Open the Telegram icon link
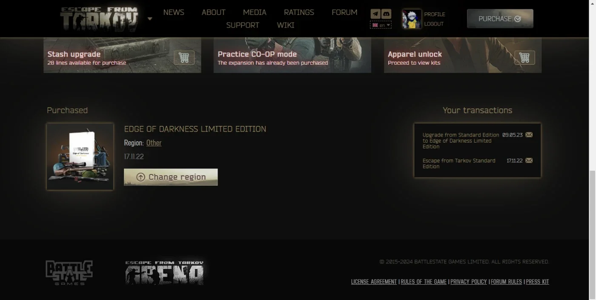The image size is (596, 300). pos(375,14)
